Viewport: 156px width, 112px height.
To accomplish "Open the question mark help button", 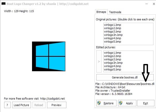I will point(7,105).
